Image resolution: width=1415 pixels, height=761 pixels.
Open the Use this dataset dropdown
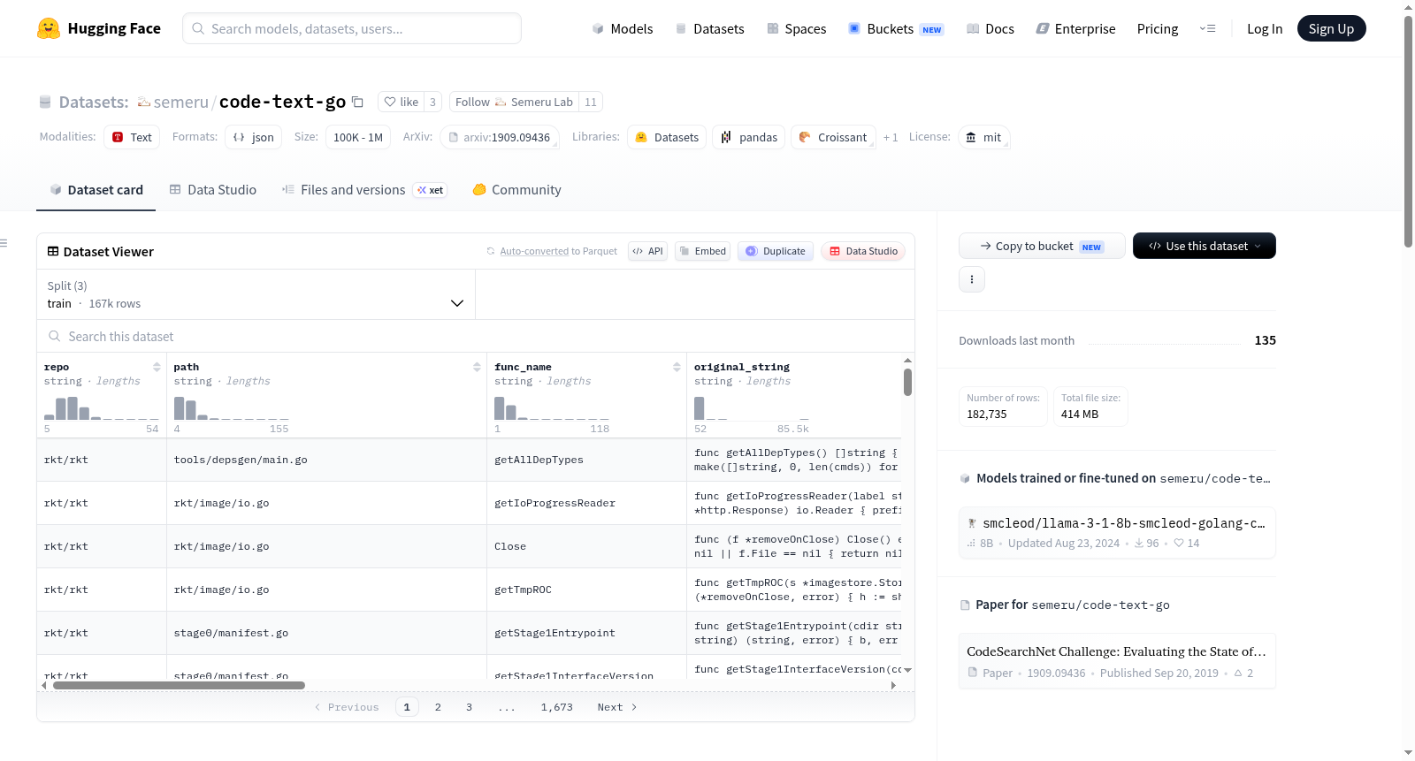[x=1204, y=246]
